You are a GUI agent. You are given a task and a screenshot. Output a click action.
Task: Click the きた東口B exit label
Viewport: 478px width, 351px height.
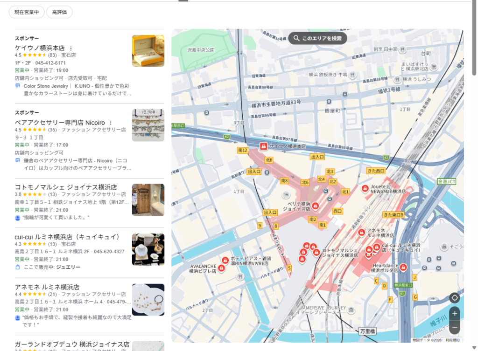pos(393,214)
